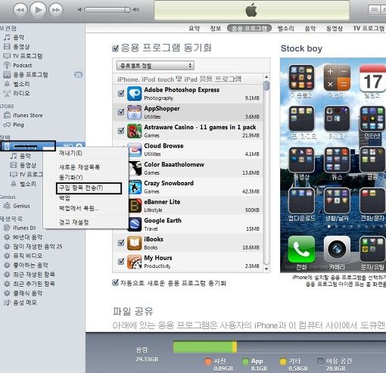Select Color Baaatholomew app row
386x373 pixels.
(x=195, y=168)
